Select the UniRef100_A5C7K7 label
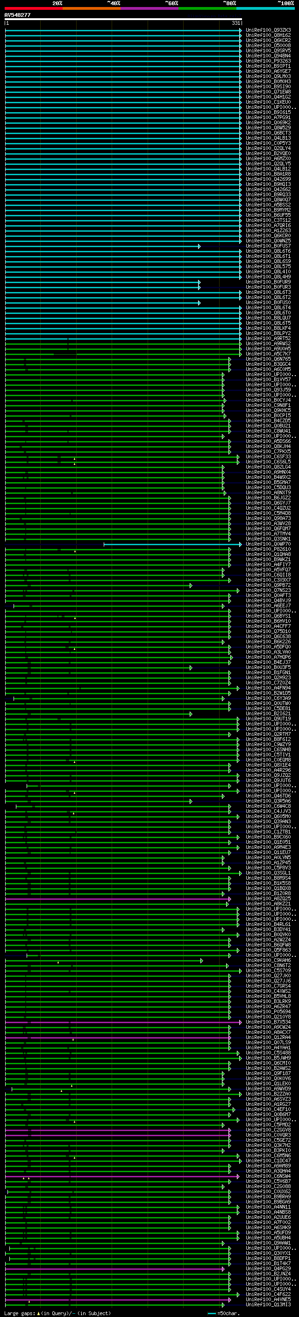Viewport: 299px width, 1317px height. [268, 354]
